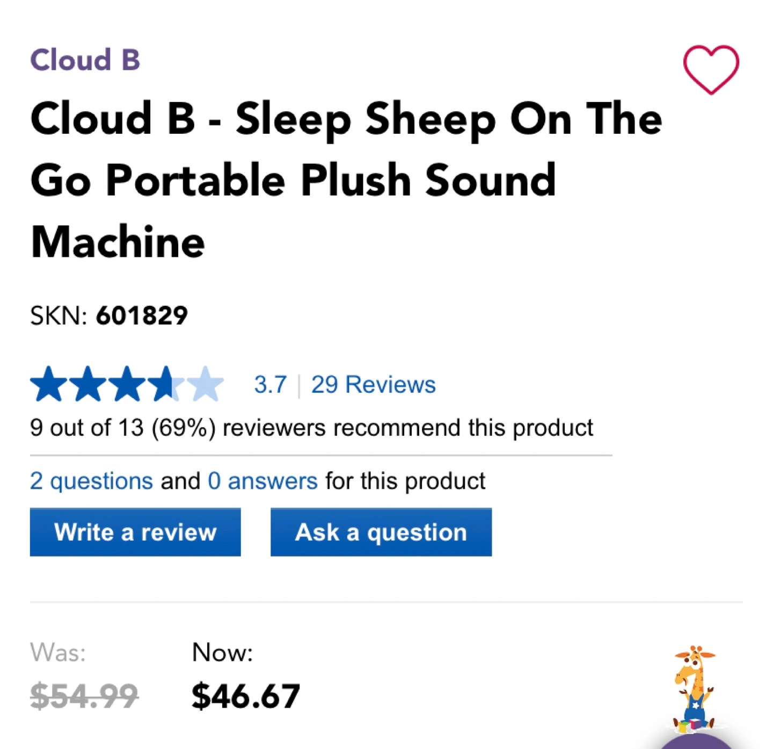The width and height of the screenshot is (773, 749).
Task: View the 0 answers link
Action: coord(262,481)
